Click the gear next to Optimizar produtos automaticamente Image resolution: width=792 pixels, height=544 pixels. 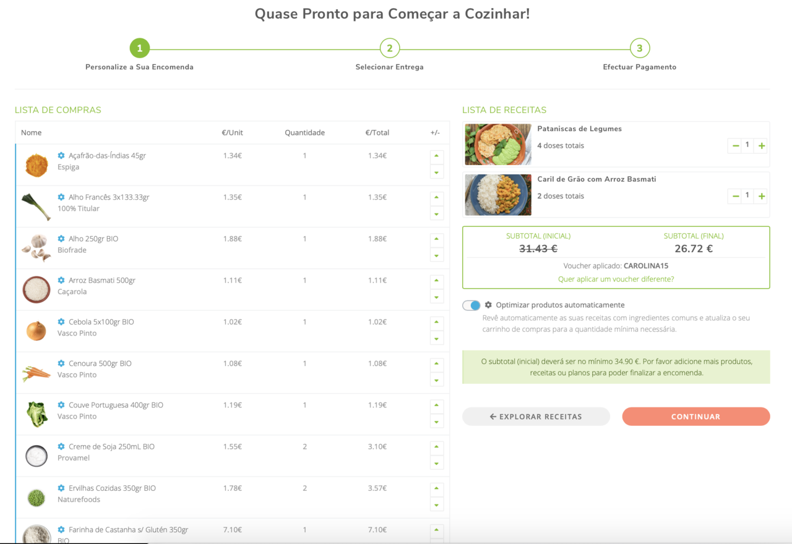coord(488,305)
